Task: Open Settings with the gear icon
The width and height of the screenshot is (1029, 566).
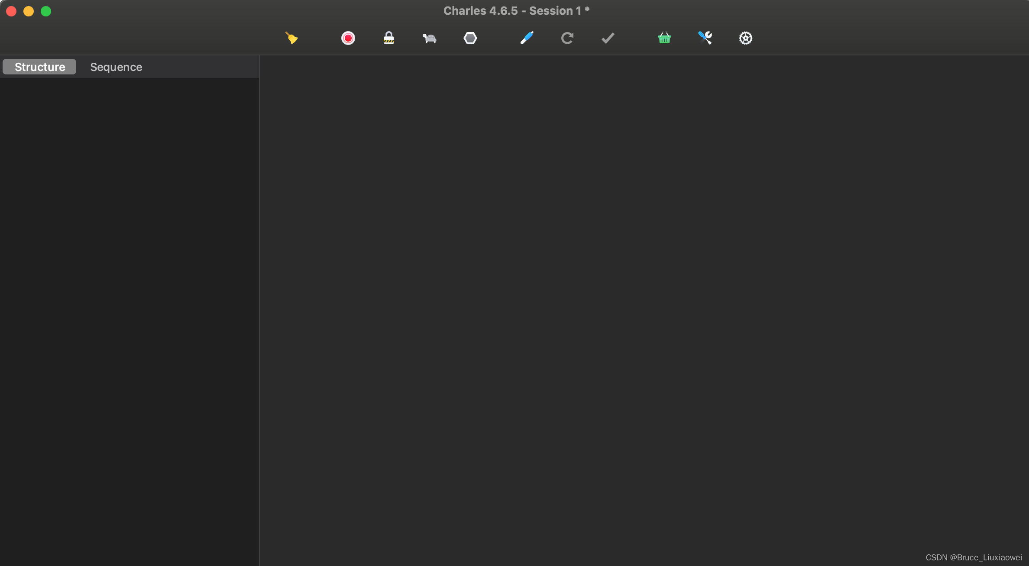Action: (746, 38)
